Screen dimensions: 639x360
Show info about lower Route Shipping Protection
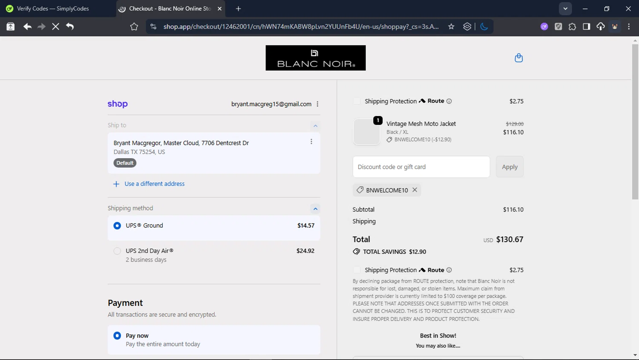[x=449, y=270]
